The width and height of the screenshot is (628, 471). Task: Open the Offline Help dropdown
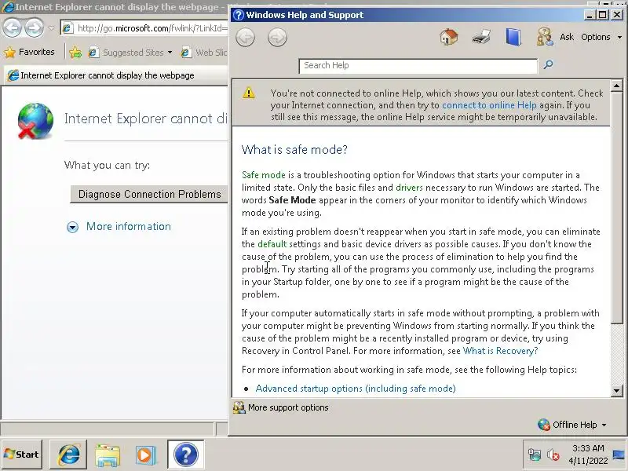point(572,425)
